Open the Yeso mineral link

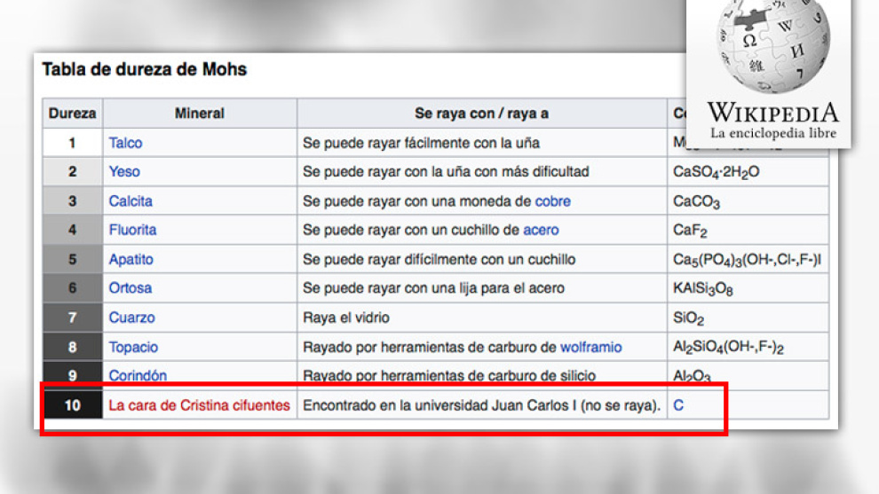click(124, 172)
